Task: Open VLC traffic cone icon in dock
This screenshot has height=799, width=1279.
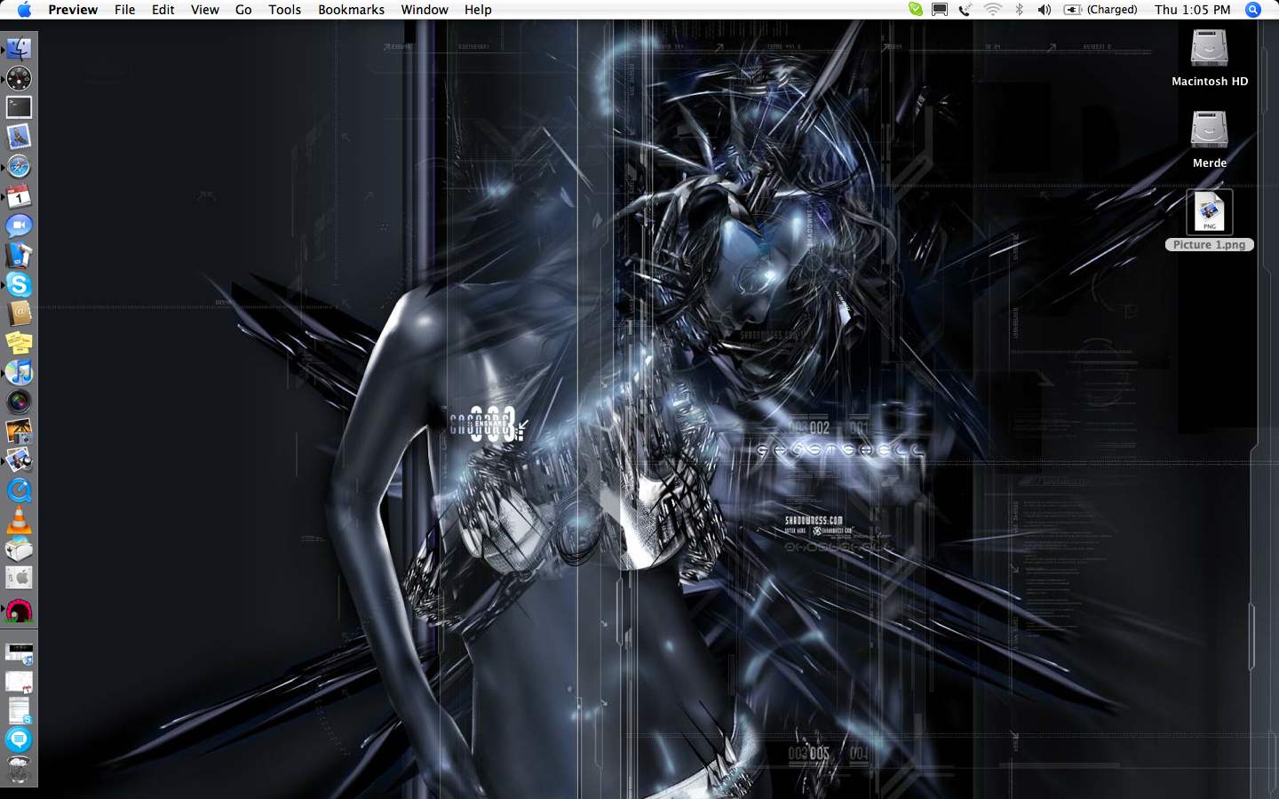Action: click(x=19, y=519)
